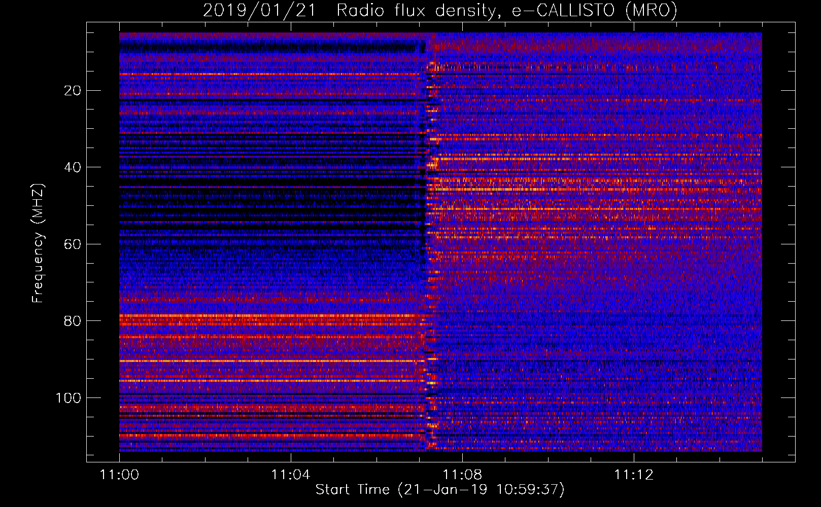Click the "11:04" time tick label
The image size is (821, 507).
pyautogui.click(x=291, y=475)
